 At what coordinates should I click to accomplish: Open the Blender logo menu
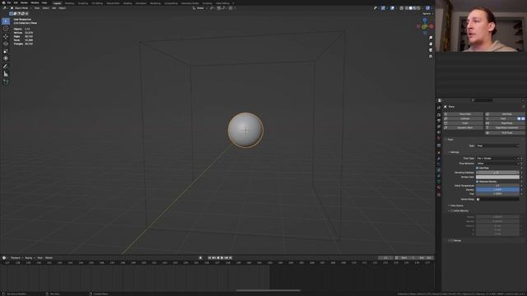tap(3, 2)
